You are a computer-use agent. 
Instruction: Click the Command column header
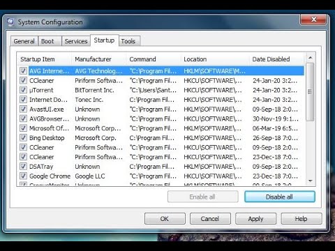click(x=153, y=59)
